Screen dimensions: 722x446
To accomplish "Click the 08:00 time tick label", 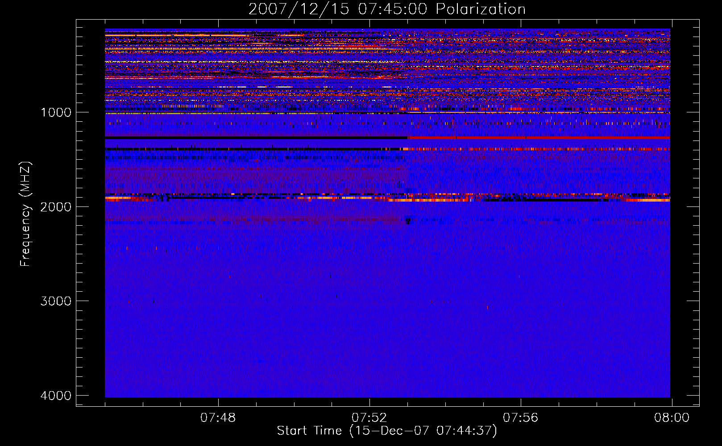I will [672, 418].
